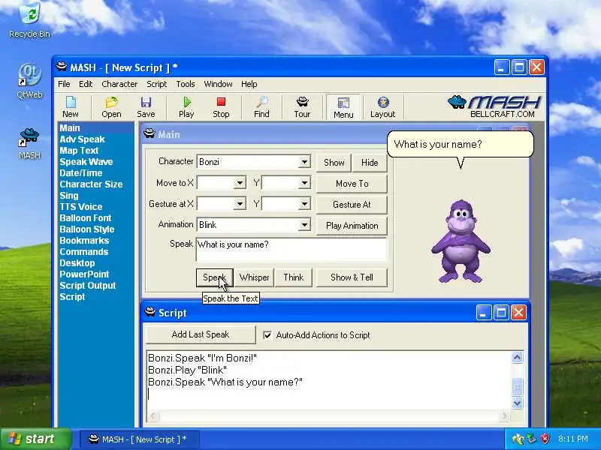This screenshot has width=601, height=450.
Task: Select the QtWeb desktop shortcut
Action: point(29,81)
